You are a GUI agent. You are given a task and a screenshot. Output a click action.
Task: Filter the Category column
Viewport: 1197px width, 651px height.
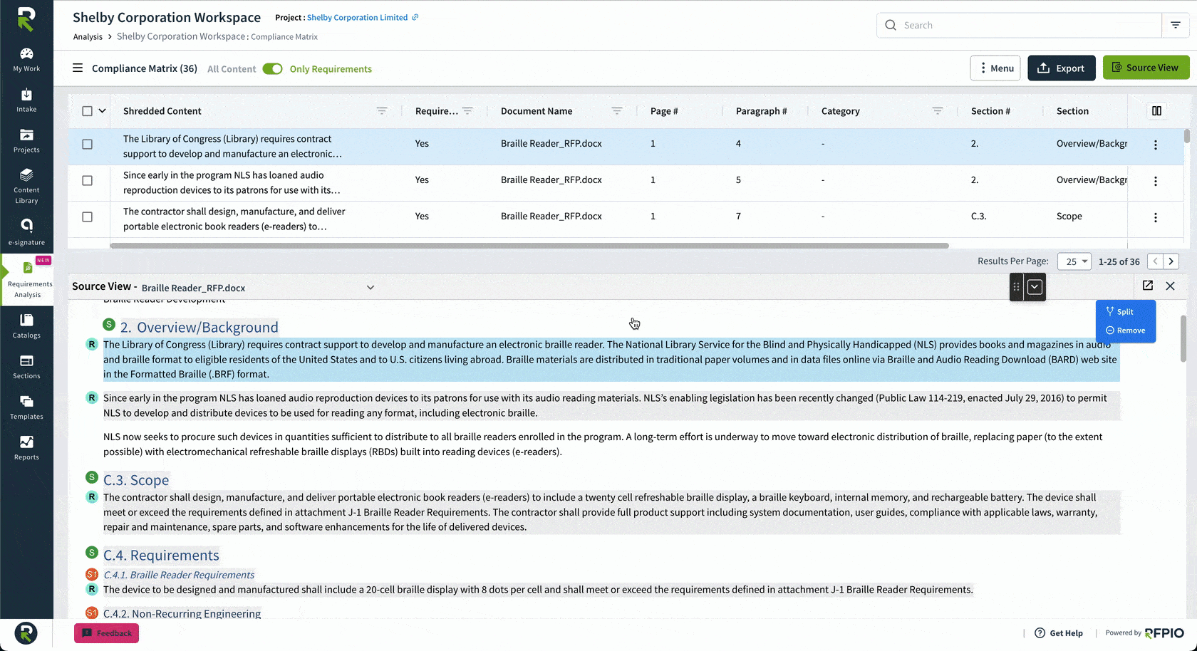point(938,111)
